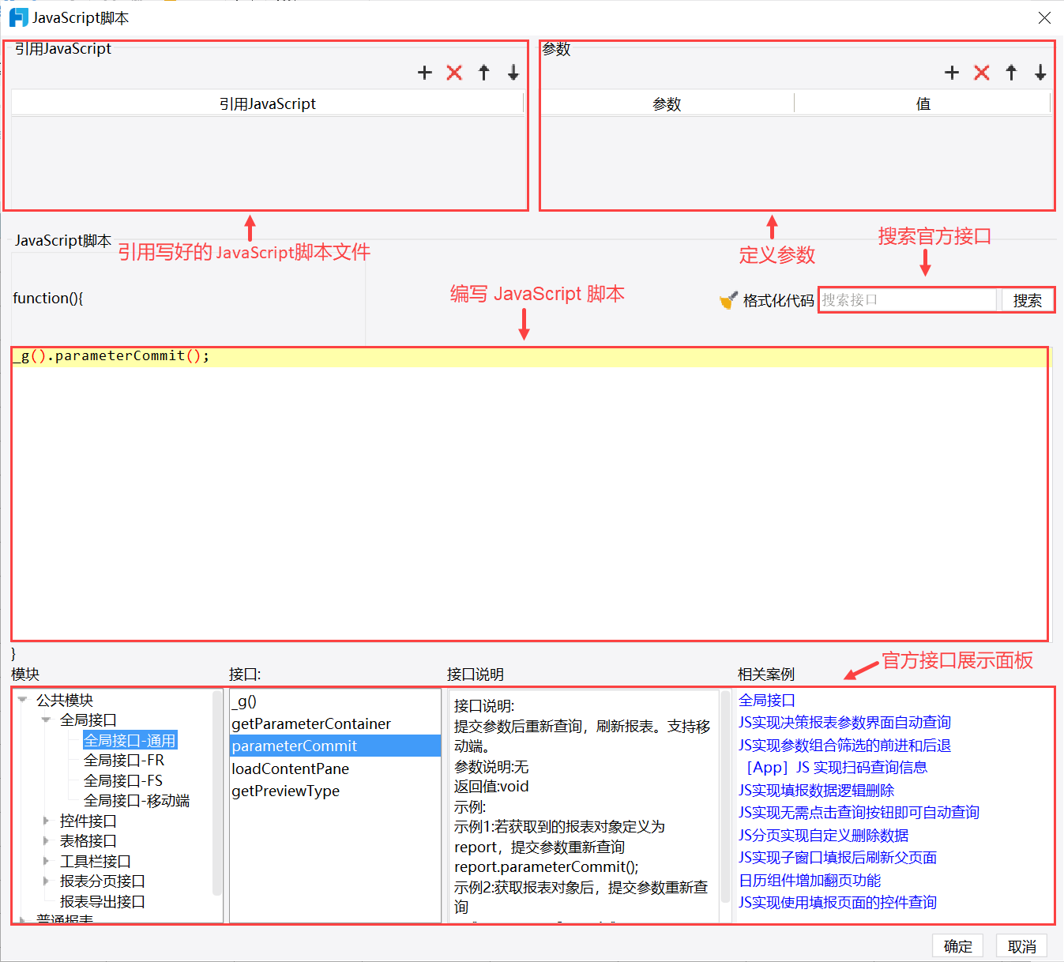Open JS实现使用填报页面的控件查询 link
Screen dimensions: 1064x962
click(x=837, y=902)
